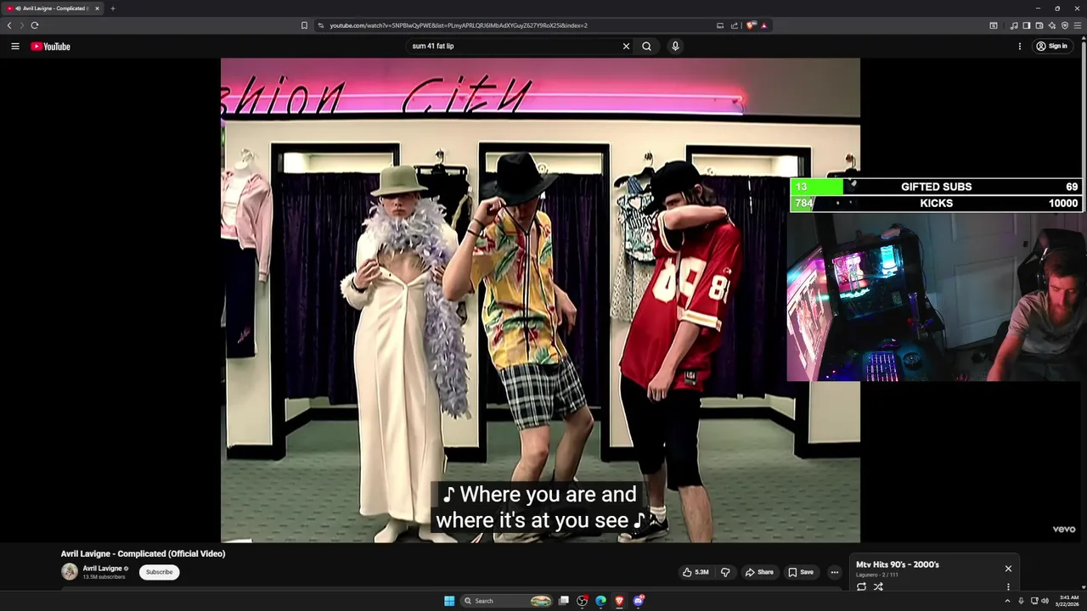This screenshot has height=611, width=1087.
Task: Open the Brave Wallet icon
Action: (1039, 25)
